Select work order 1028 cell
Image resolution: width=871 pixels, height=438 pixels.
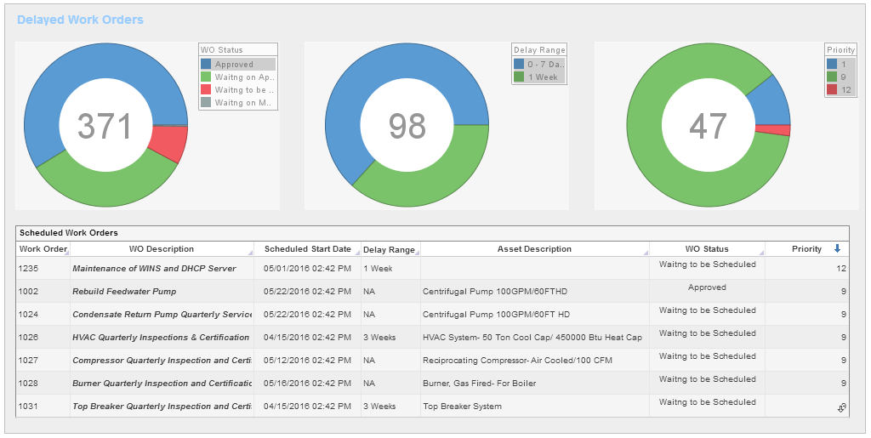pyautogui.click(x=43, y=383)
